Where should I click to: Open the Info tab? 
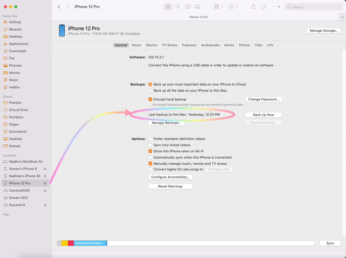pyautogui.click(x=270, y=45)
